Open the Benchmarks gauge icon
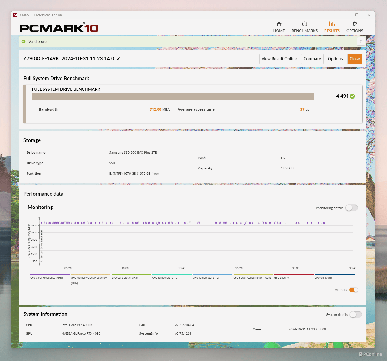Viewport: 387px width, 361px height. [304, 24]
